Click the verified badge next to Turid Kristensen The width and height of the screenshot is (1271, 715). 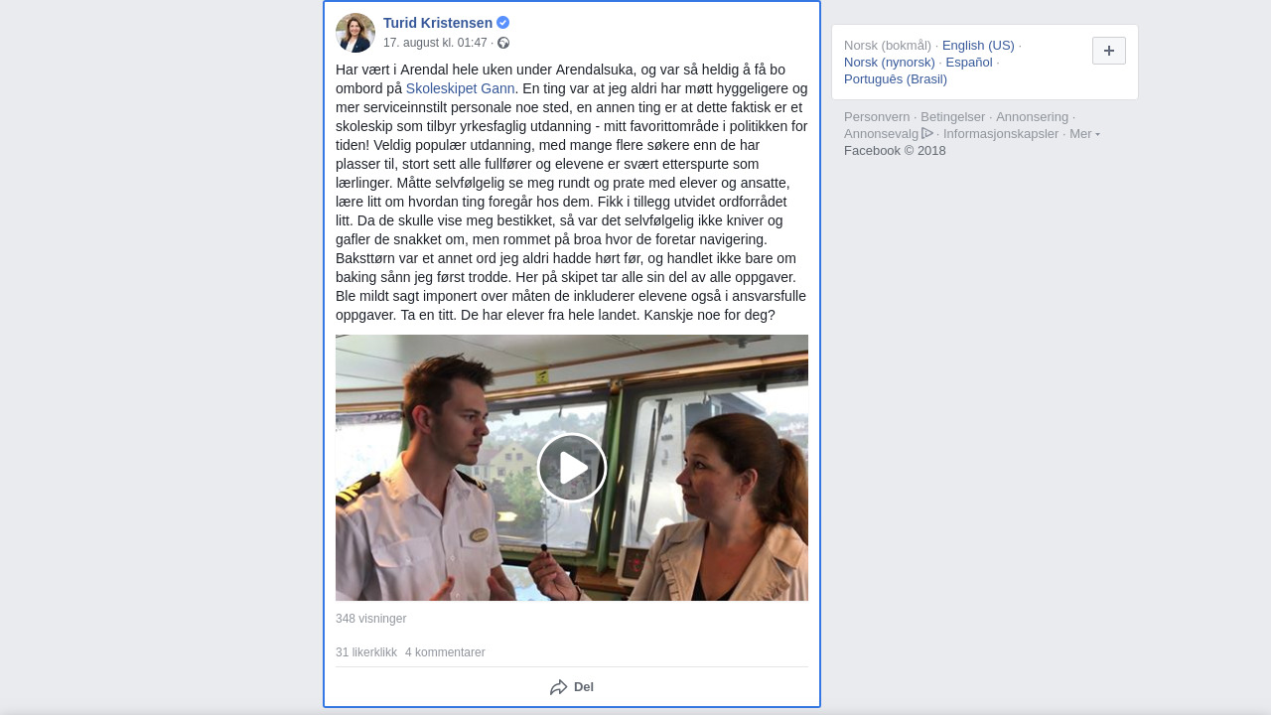point(503,23)
